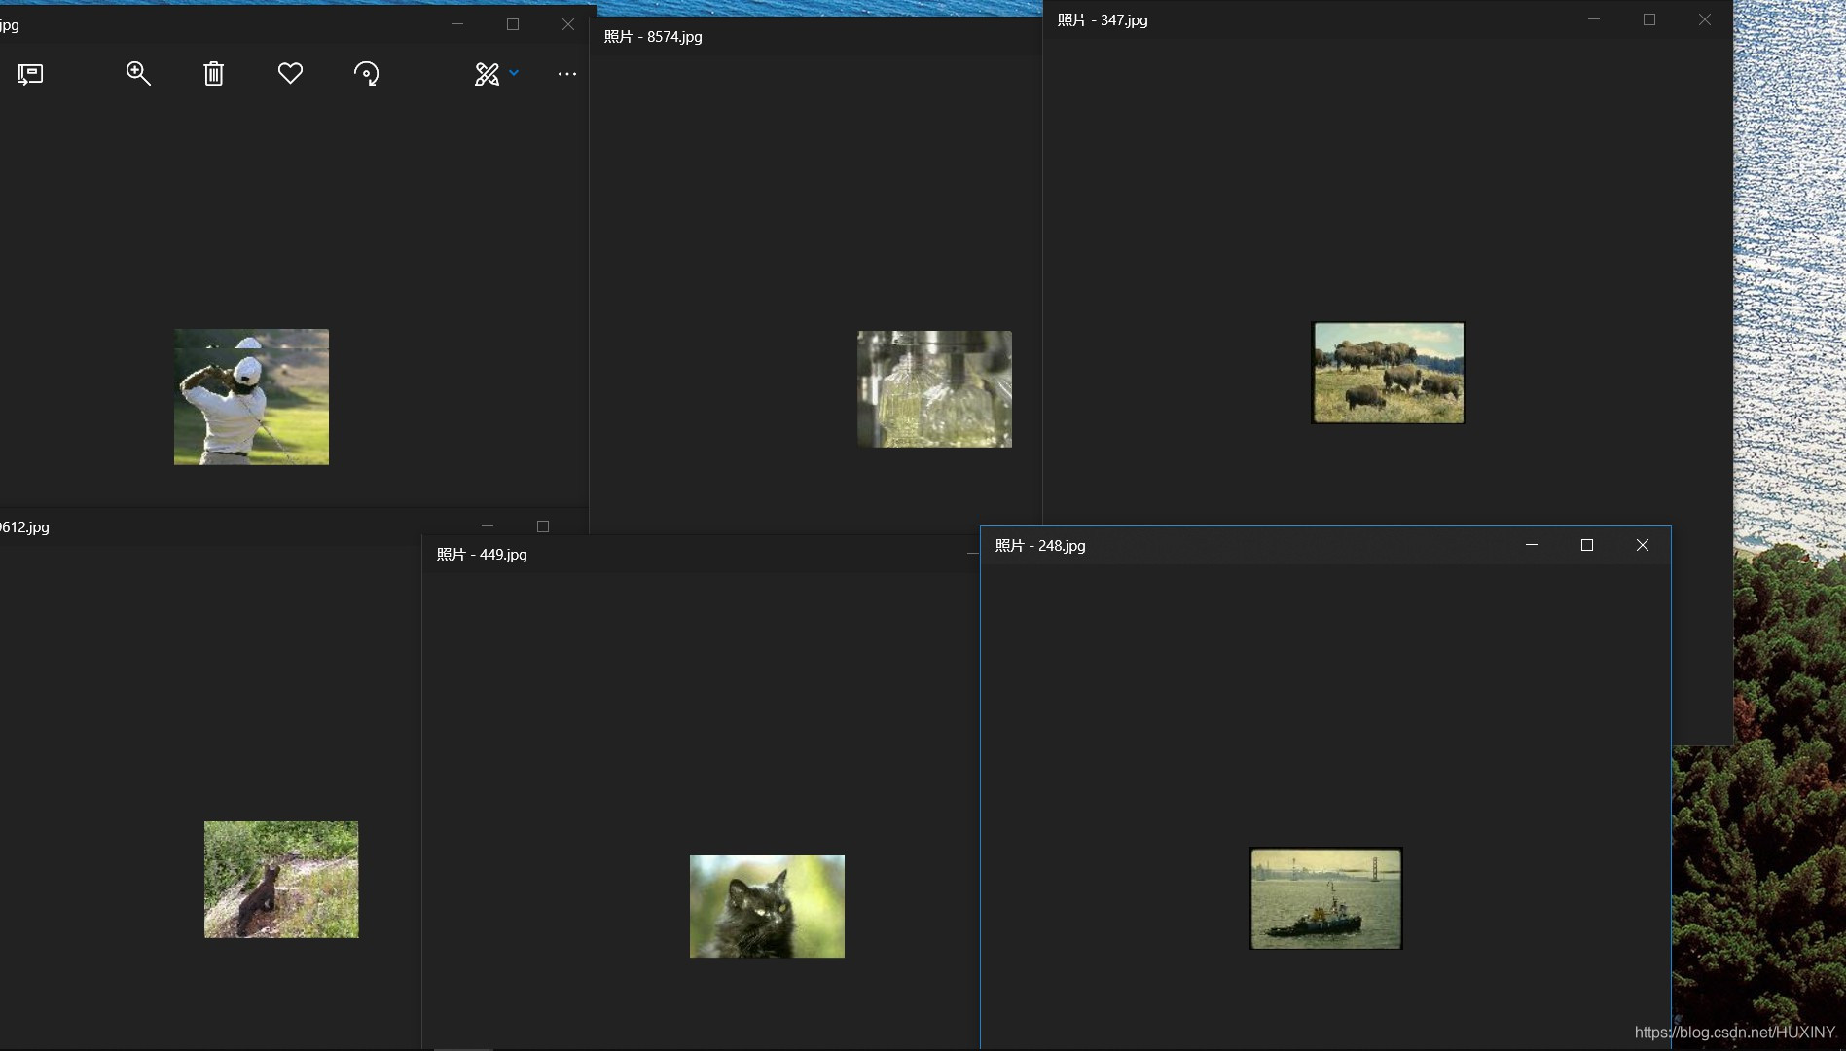Click the zoom magnifier icon
The width and height of the screenshot is (1846, 1051).
(138, 74)
